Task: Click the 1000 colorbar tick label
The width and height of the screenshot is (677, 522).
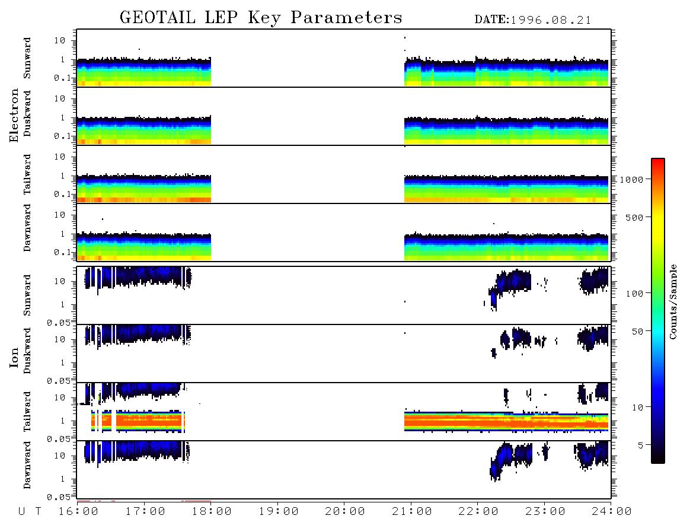Action: tap(631, 179)
